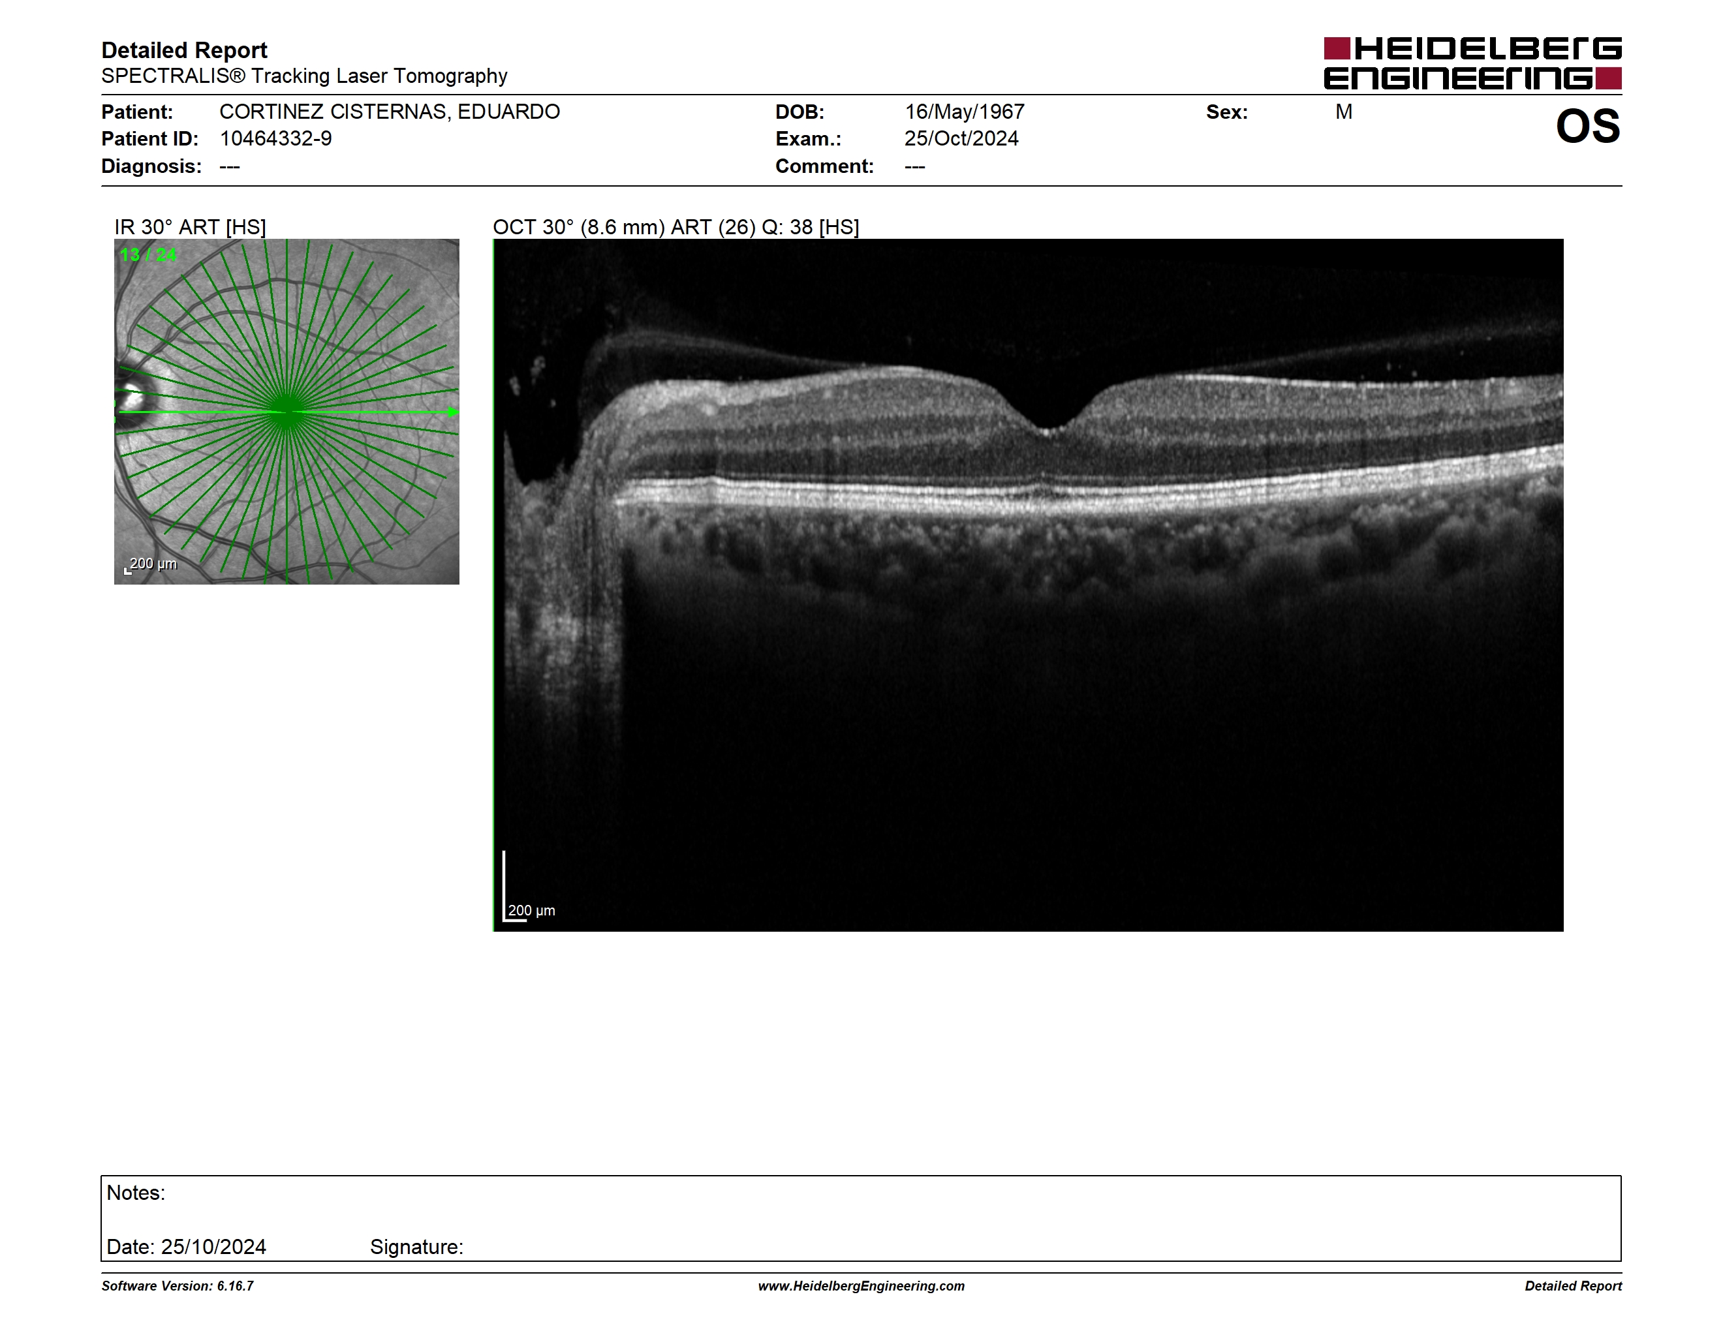Click the 'Notes:' field label
The width and height of the screenshot is (1723, 1331).
point(136,1192)
